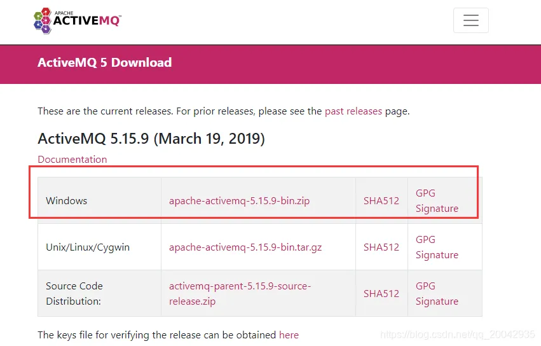The width and height of the screenshot is (541, 346).
Task: Click the Apache ActiveMQ logo
Action: [x=77, y=20]
